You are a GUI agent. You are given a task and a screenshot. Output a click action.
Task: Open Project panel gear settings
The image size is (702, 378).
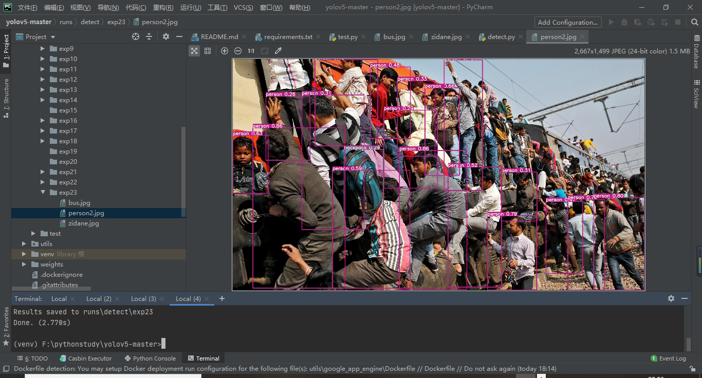(x=165, y=36)
